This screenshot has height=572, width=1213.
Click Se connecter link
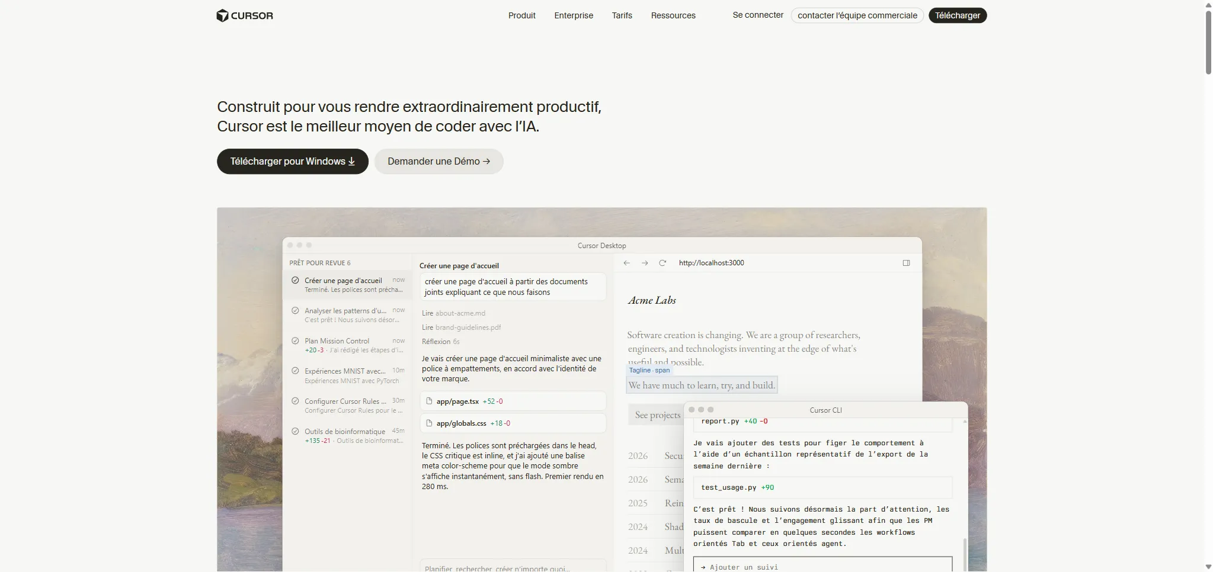click(x=758, y=15)
